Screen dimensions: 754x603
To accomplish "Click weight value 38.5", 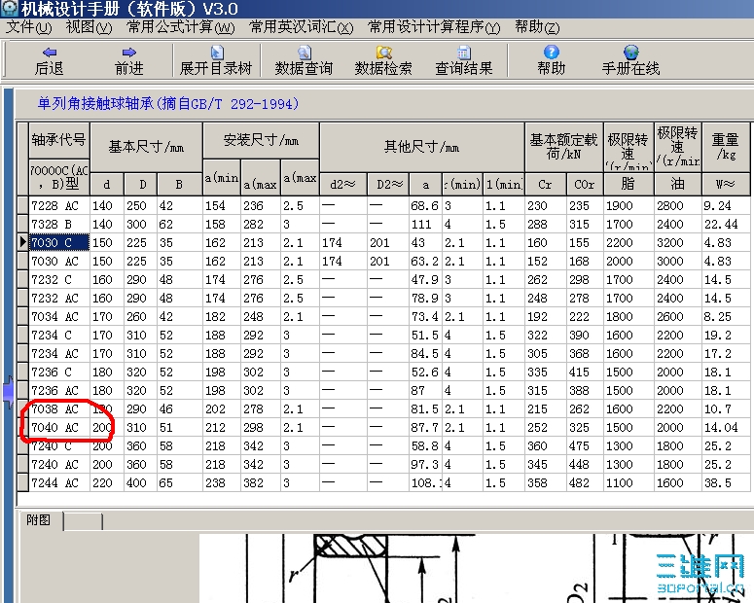I will [717, 482].
